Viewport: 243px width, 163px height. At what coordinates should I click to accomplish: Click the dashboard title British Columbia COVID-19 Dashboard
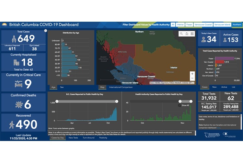[44, 25]
